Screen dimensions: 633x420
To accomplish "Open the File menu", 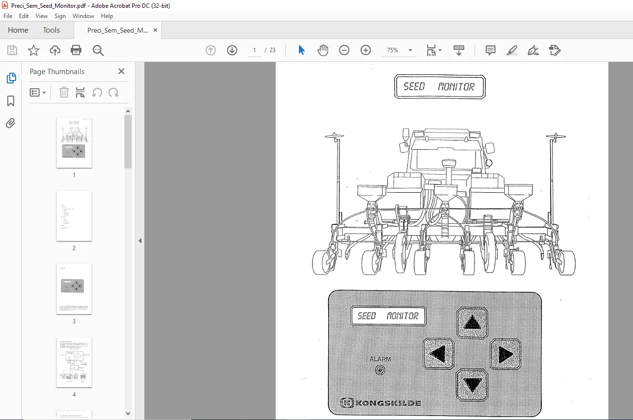I will click(x=8, y=16).
